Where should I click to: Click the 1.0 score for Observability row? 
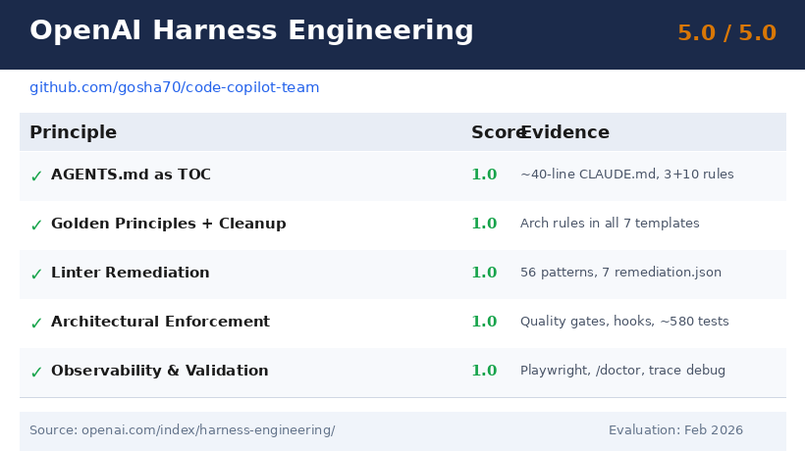pyautogui.click(x=484, y=370)
